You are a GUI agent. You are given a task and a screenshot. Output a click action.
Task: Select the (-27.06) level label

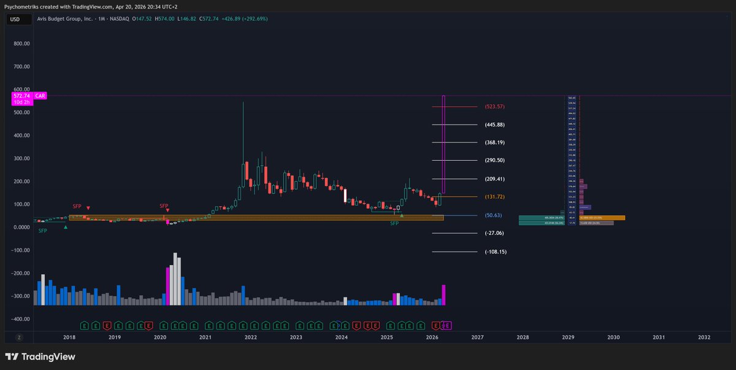[x=494, y=233]
